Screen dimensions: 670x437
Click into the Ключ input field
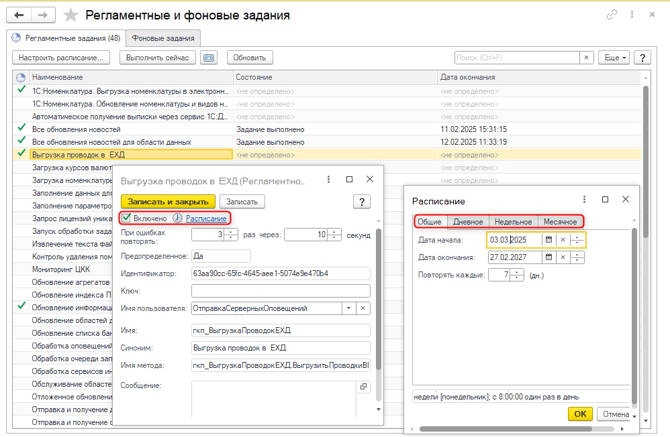(x=281, y=291)
